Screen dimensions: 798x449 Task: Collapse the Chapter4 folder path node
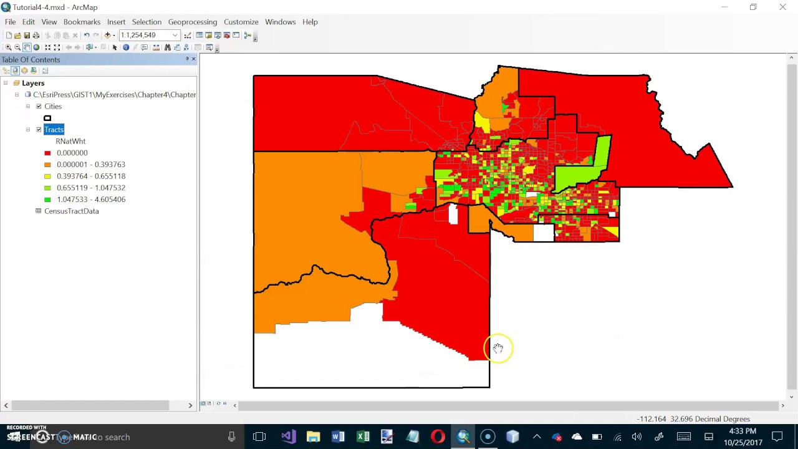pyautogui.click(x=17, y=95)
